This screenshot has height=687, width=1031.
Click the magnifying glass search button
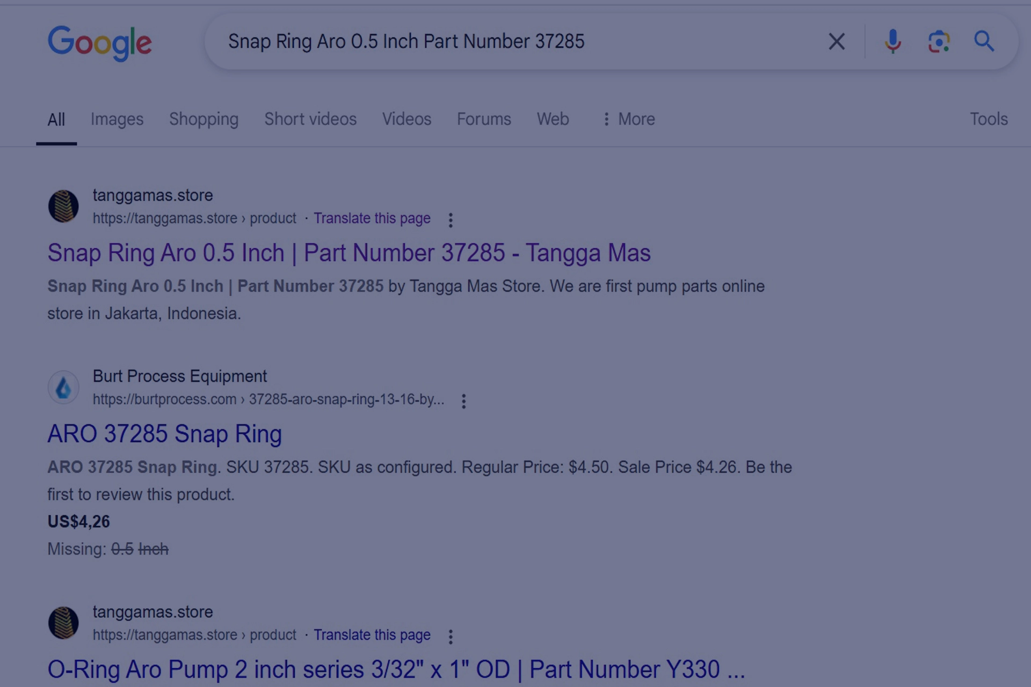pos(984,41)
